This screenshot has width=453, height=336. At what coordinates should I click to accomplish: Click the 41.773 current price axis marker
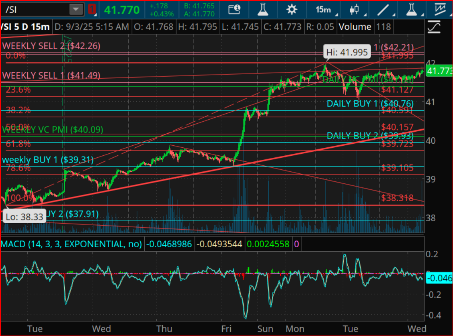pos(439,71)
